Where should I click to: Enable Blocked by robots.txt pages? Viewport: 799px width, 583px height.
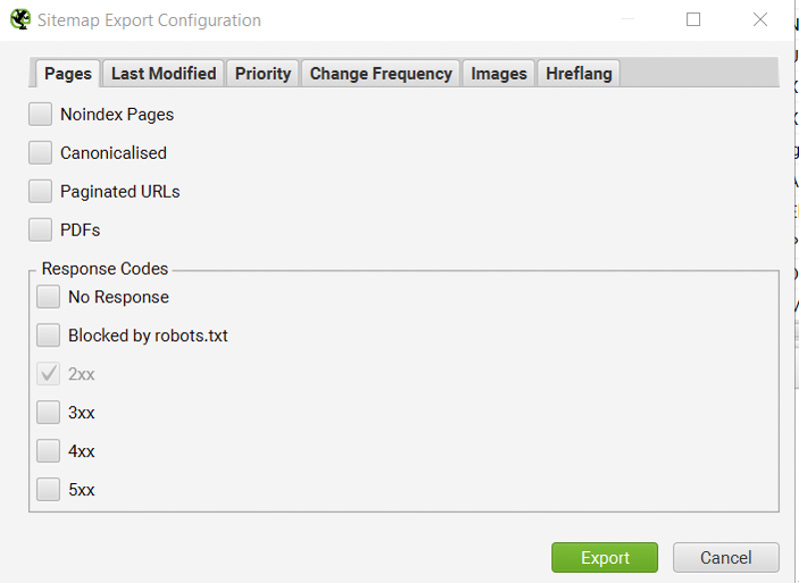[x=47, y=334]
